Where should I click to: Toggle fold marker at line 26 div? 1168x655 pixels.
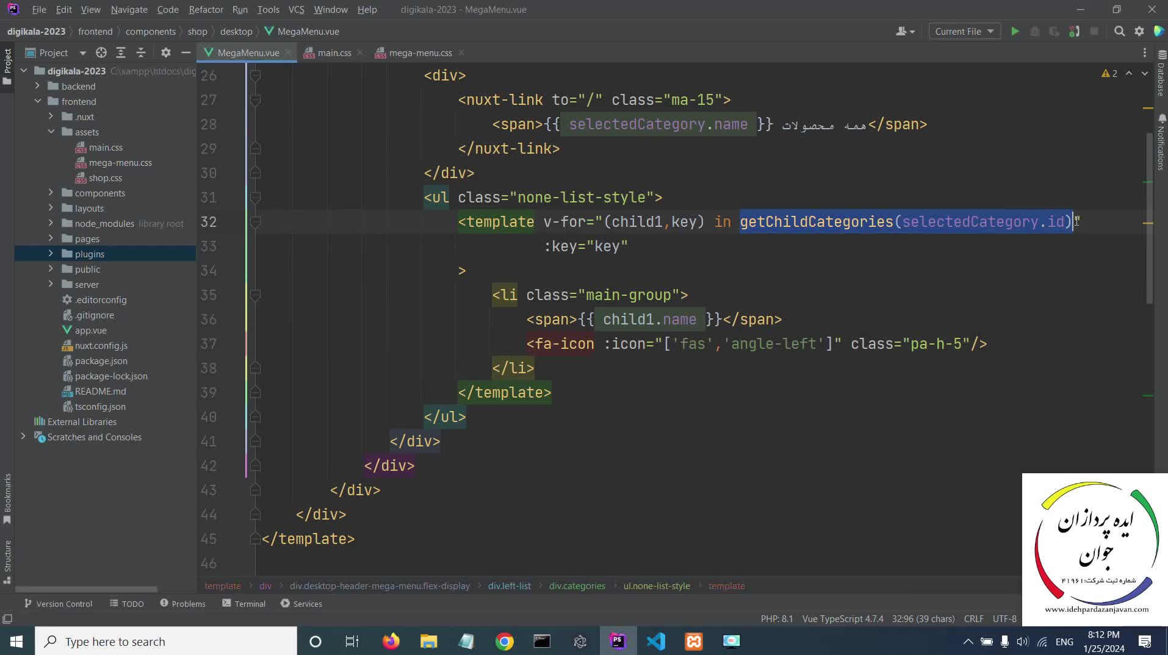click(256, 76)
